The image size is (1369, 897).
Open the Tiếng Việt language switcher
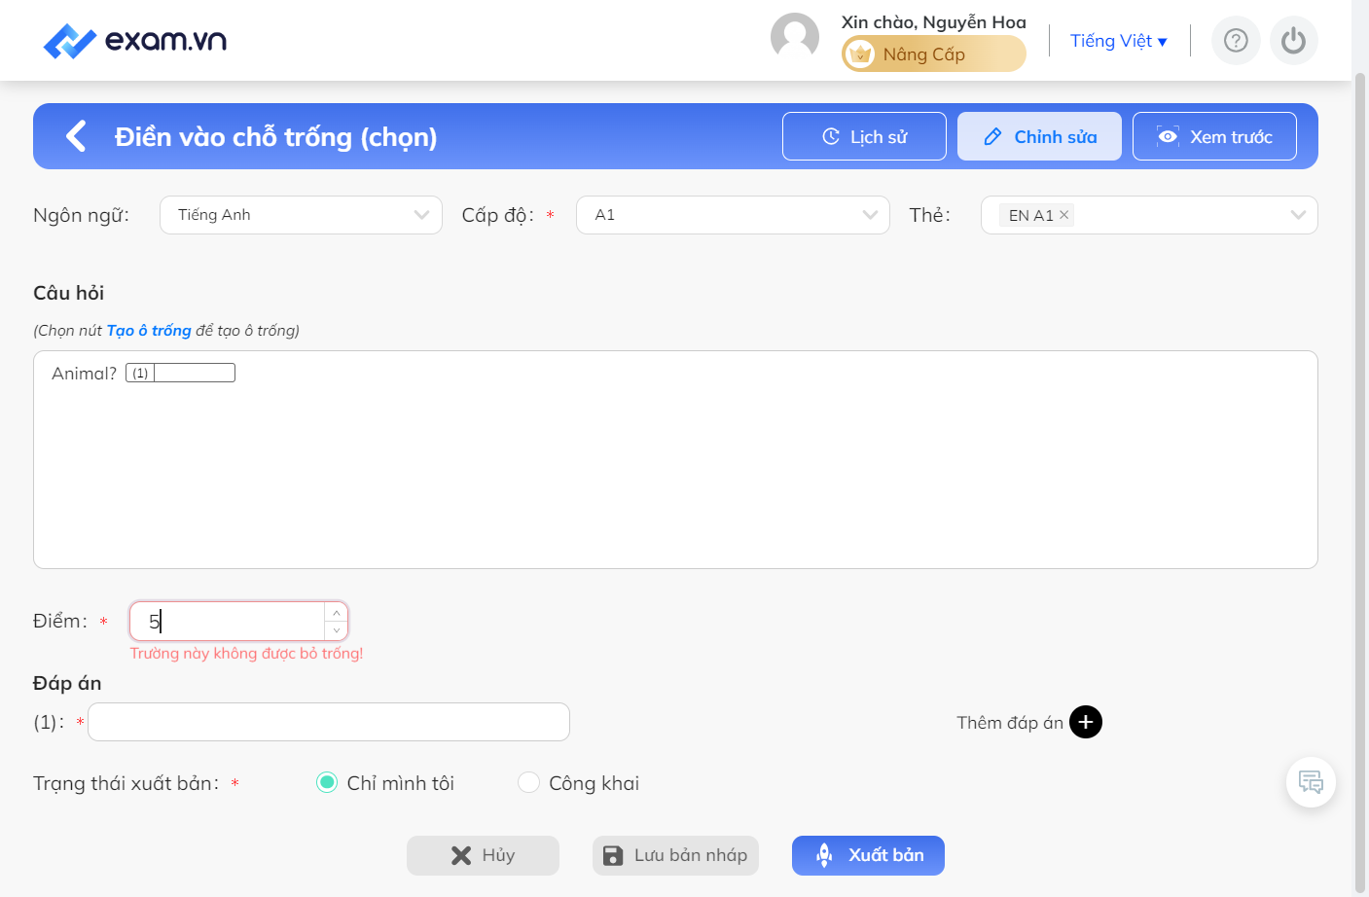pyautogui.click(x=1118, y=41)
